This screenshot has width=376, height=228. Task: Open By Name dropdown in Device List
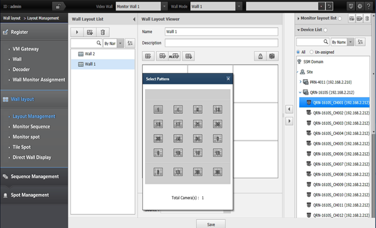pos(351,42)
